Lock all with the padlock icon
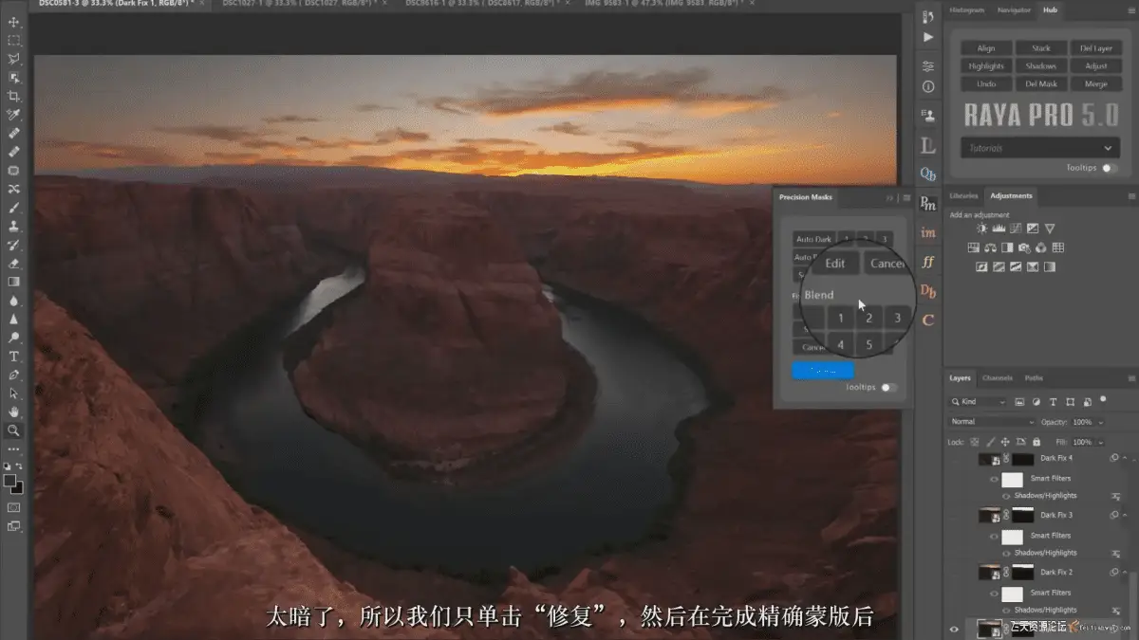 (1036, 442)
